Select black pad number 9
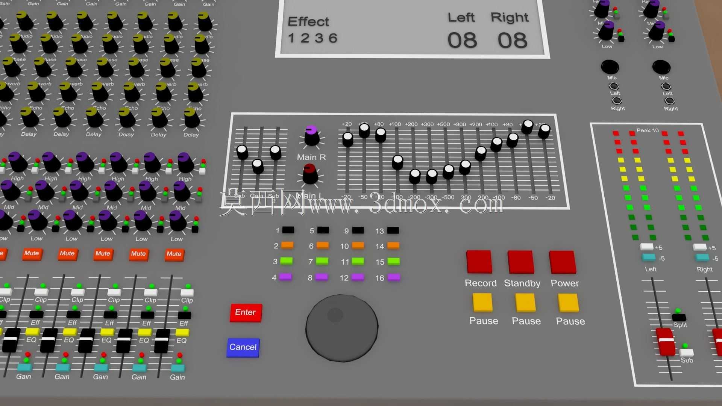722x406 pixels. (x=358, y=230)
